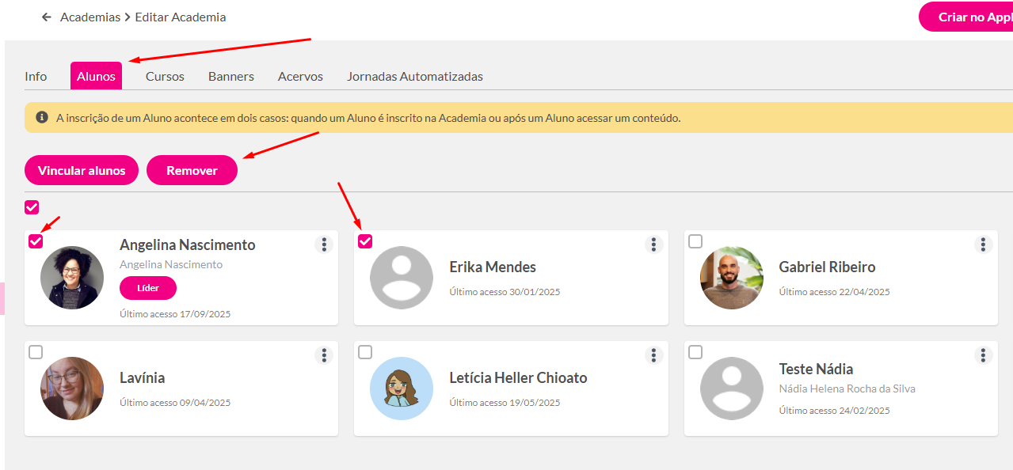The image size is (1013, 470).
Task: Click the info icon in the yellow notice
Action: click(x=42, y=117)
